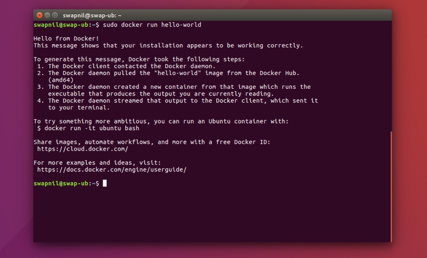427x258 pixels.
Task: Click the 'For more examples and ideas' line
Action: coord(97,162)
